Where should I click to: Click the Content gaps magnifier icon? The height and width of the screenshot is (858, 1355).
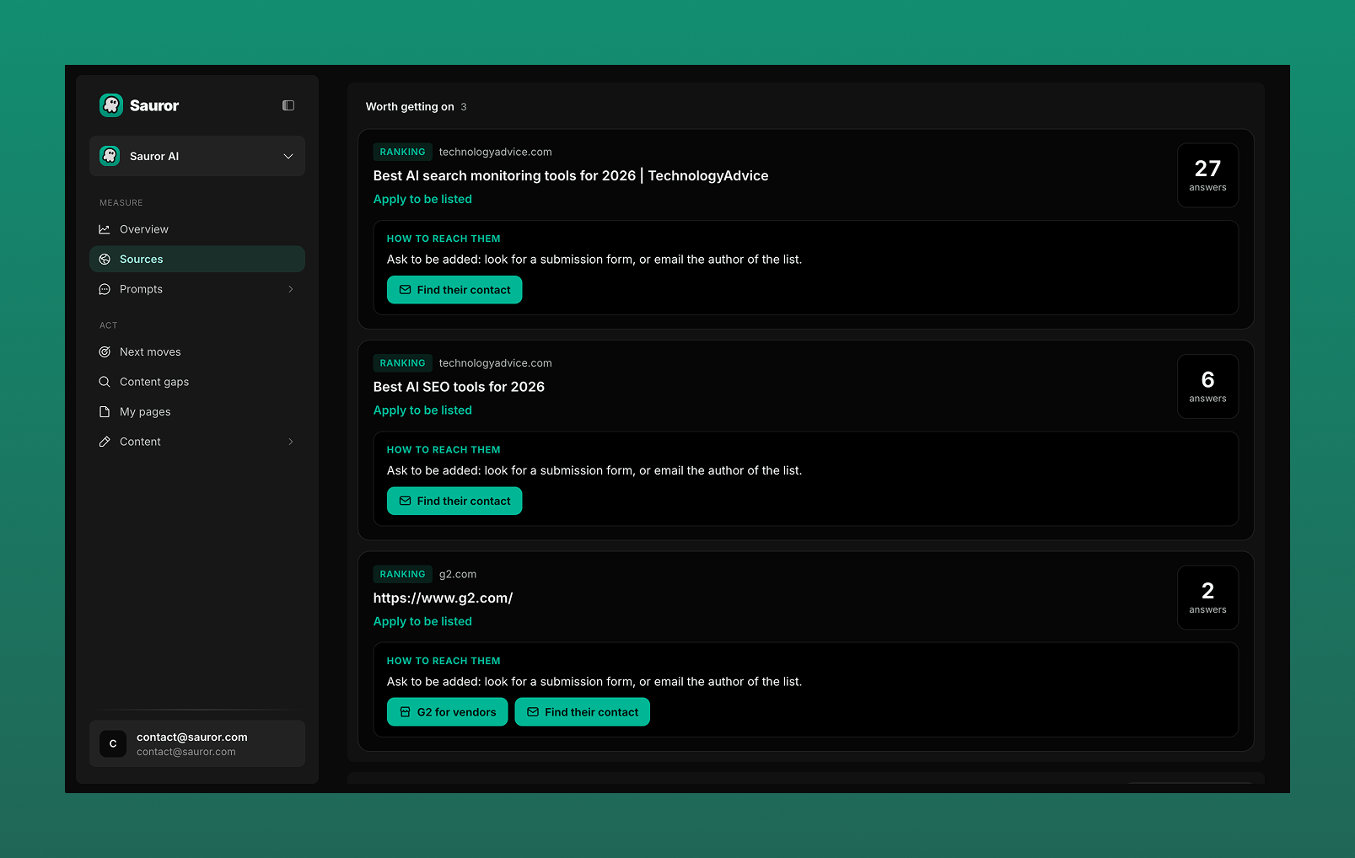pyautogui.click(x=105, y=382)
